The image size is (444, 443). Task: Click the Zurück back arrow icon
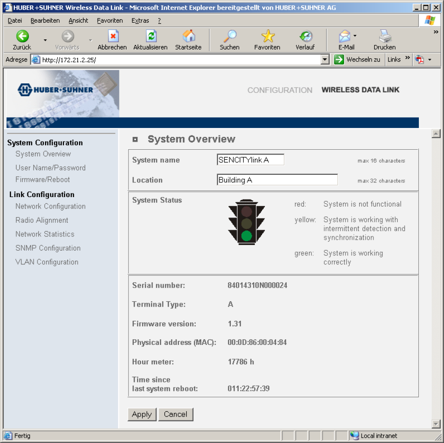(x=22, y=36)
